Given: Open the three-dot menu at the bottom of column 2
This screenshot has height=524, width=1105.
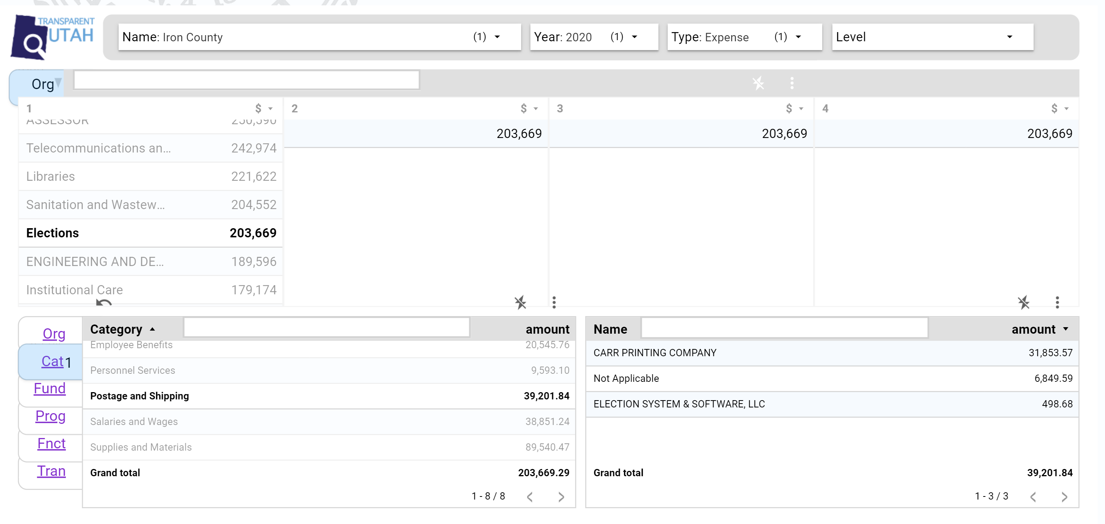Looking at the screenshot, I should pos(554,302).
